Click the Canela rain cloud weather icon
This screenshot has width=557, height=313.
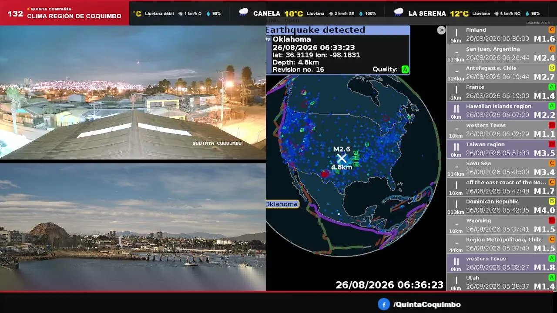pos(244,13)
